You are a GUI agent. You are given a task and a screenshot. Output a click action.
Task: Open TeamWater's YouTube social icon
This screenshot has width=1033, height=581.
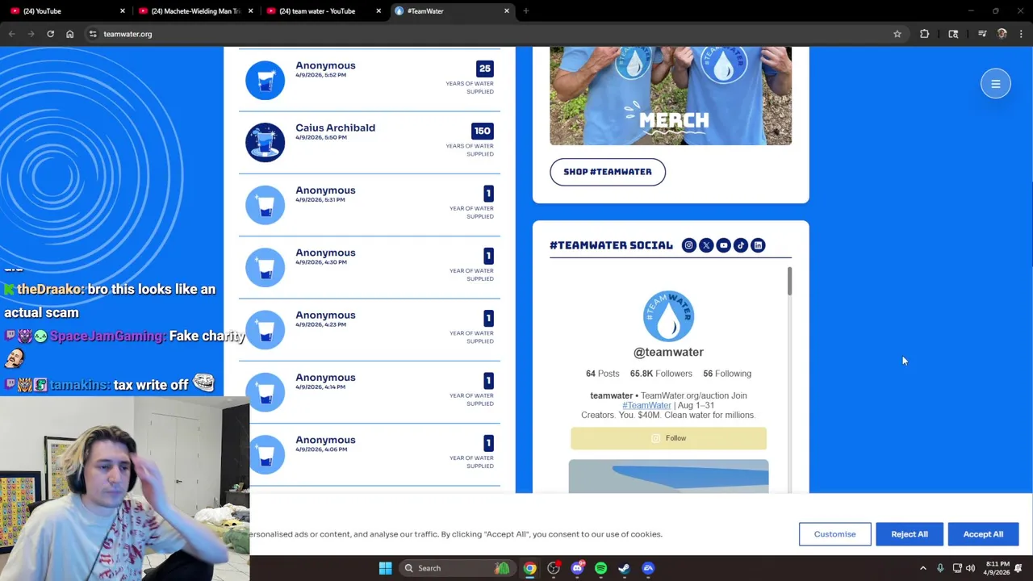tap(723, 245)
